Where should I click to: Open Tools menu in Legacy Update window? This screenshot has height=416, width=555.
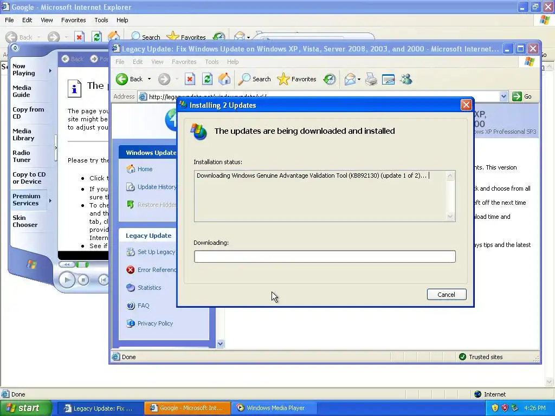tap(212, 62)
